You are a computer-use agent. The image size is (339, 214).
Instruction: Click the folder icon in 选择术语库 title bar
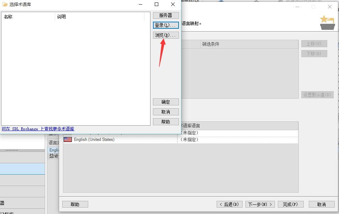point(4,5)
